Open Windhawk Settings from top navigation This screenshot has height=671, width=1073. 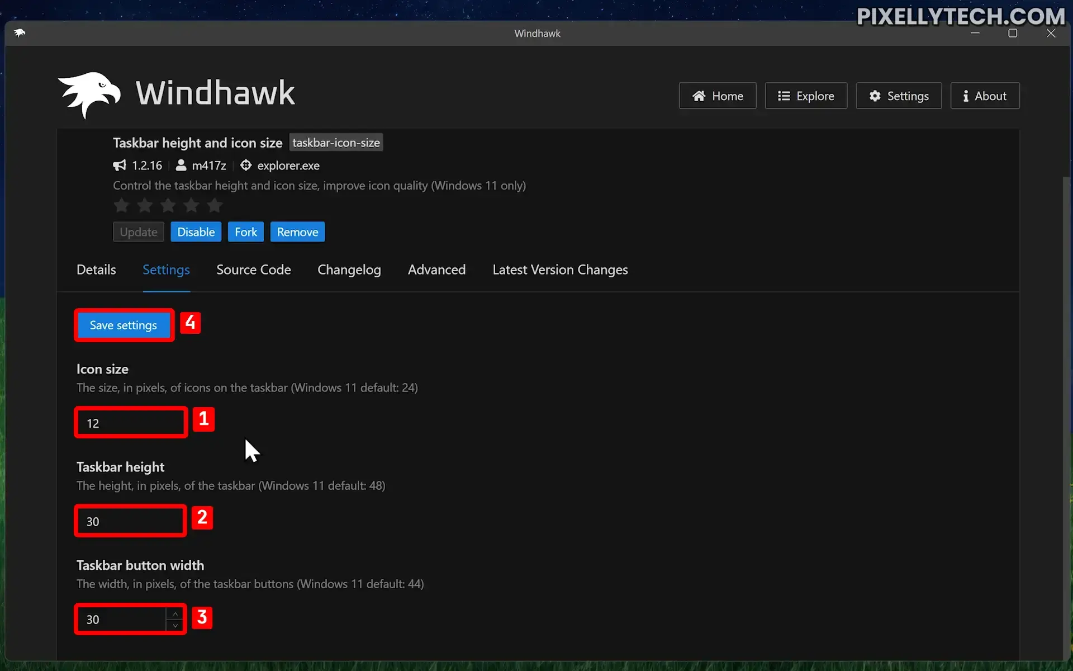tap(899, 96)
